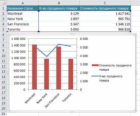Click the New York category axis label
Image resolution: width=140 pixels, height=116 pixels.
(42, 98)
